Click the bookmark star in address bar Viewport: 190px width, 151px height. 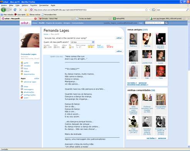[146, 10]
